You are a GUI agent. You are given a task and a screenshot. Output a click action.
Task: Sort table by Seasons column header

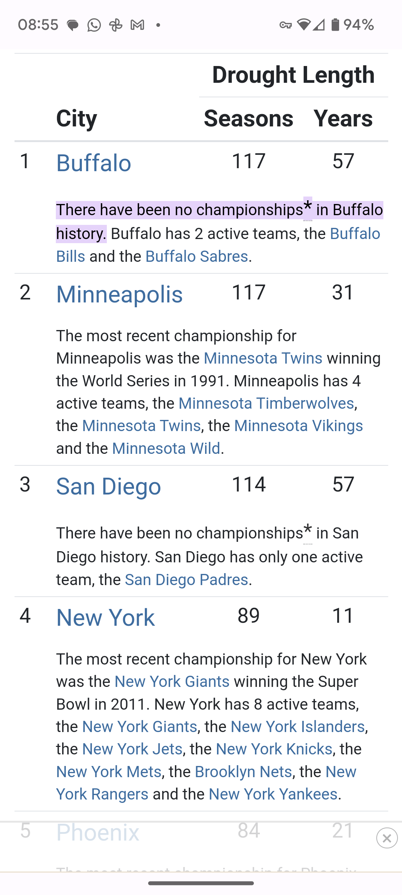point(248,119)
